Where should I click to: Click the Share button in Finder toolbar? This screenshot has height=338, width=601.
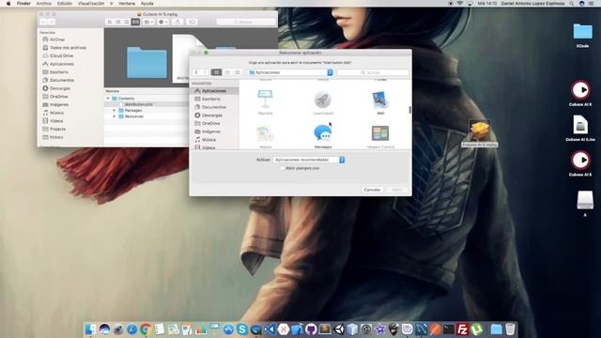(177, 22)
